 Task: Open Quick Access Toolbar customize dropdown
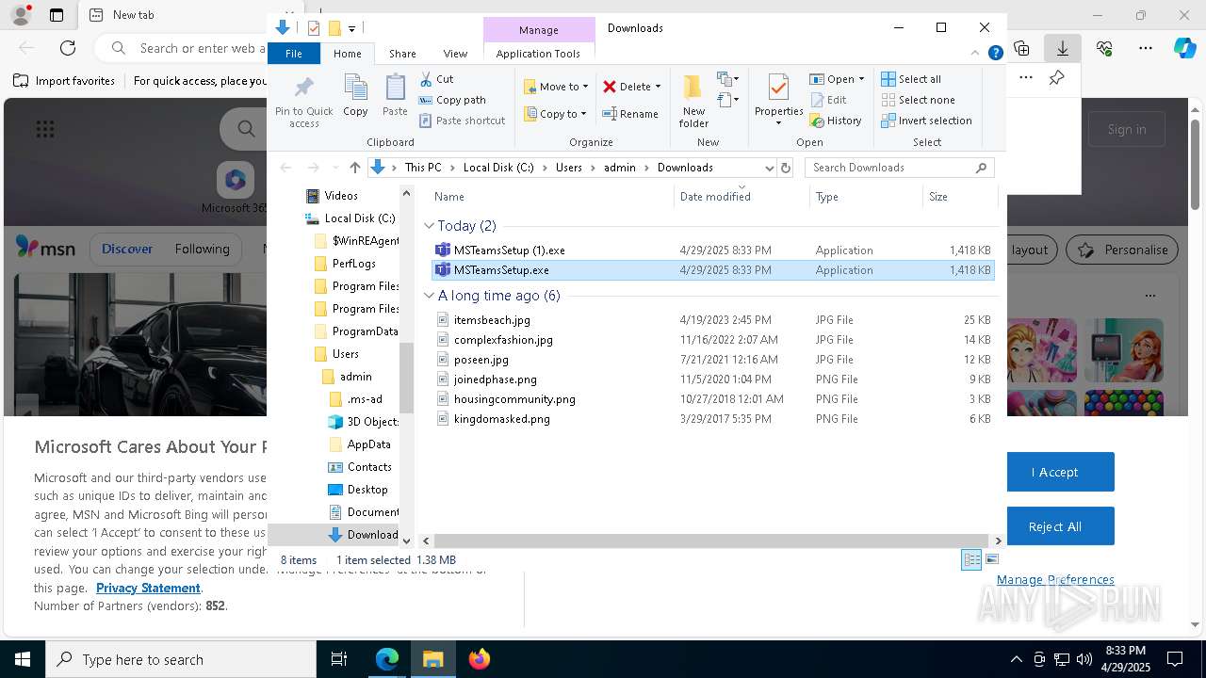(x=351, y=28)
